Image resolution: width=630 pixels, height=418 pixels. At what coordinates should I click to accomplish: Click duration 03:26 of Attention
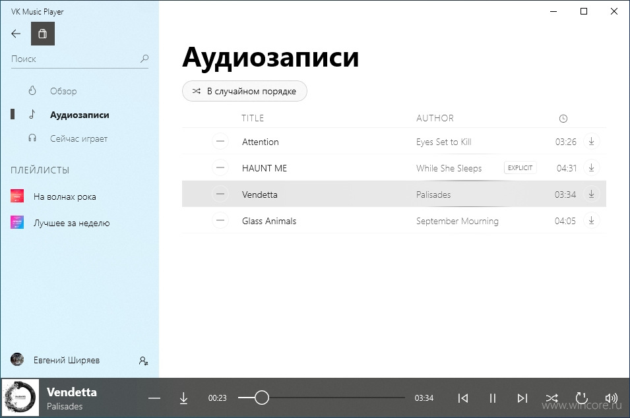pos(566,142)
